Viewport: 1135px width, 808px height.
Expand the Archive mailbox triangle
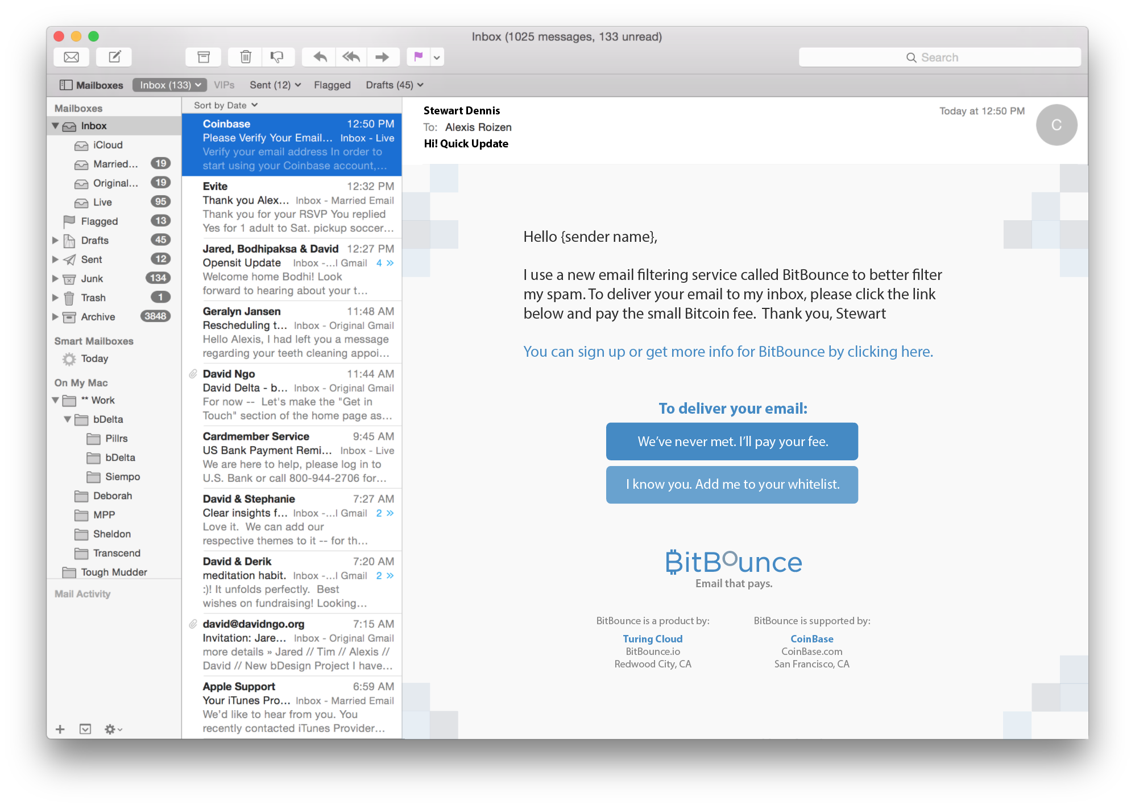coord(55,317)
